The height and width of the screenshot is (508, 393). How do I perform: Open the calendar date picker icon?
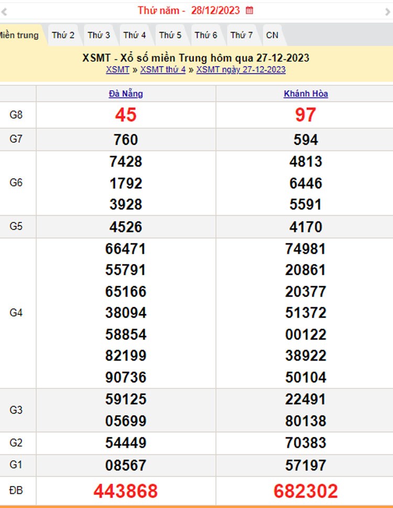pos(249,10)
